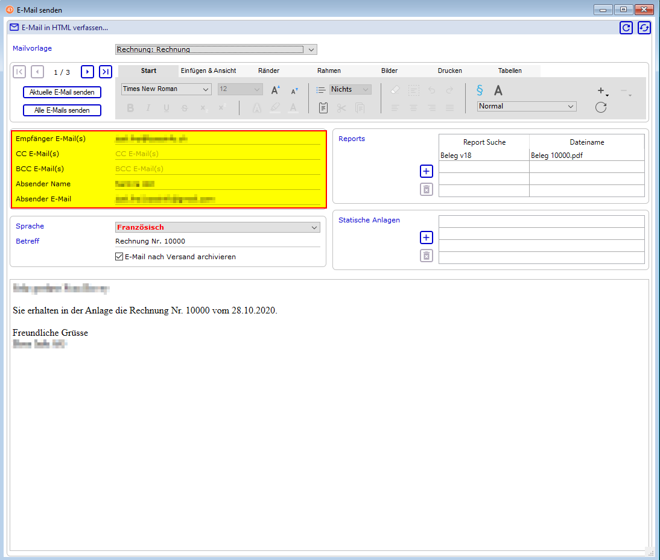Open the Tabellen tab
This screenshot has width=660, height=560.
(510, 71)
